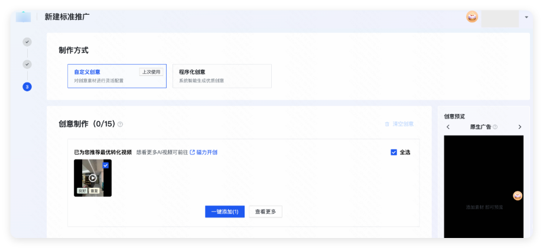Click the 重复 tag on video
This screenshot has height=248, width=543.
tap(93, 191)
